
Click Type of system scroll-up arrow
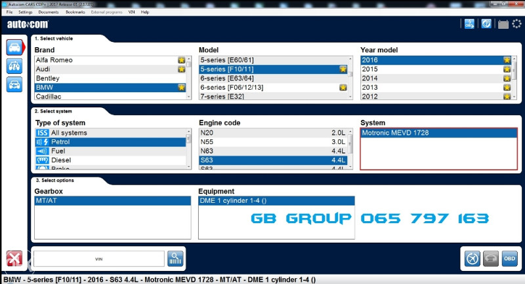pos(189,132)
